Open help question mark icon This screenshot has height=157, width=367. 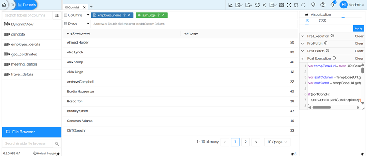323,5
